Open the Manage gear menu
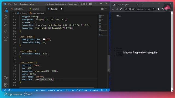The height and width of the screenshot is (98, 175). [x=6, y=85]
